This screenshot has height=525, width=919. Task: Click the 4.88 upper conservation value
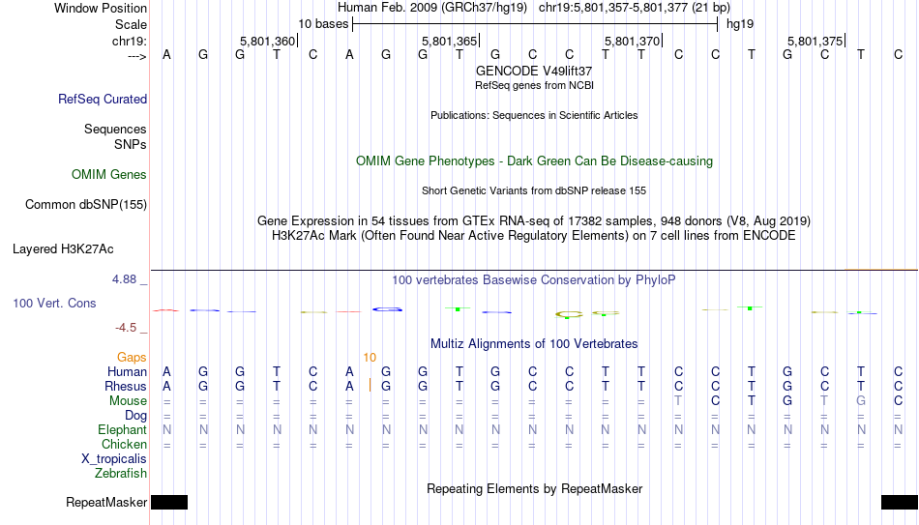pos(124,279)
